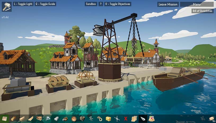Select the crossed nails connector item
The height and width of the screenshot is (123, 216).
pyautogui.click(x=91, y=119)
